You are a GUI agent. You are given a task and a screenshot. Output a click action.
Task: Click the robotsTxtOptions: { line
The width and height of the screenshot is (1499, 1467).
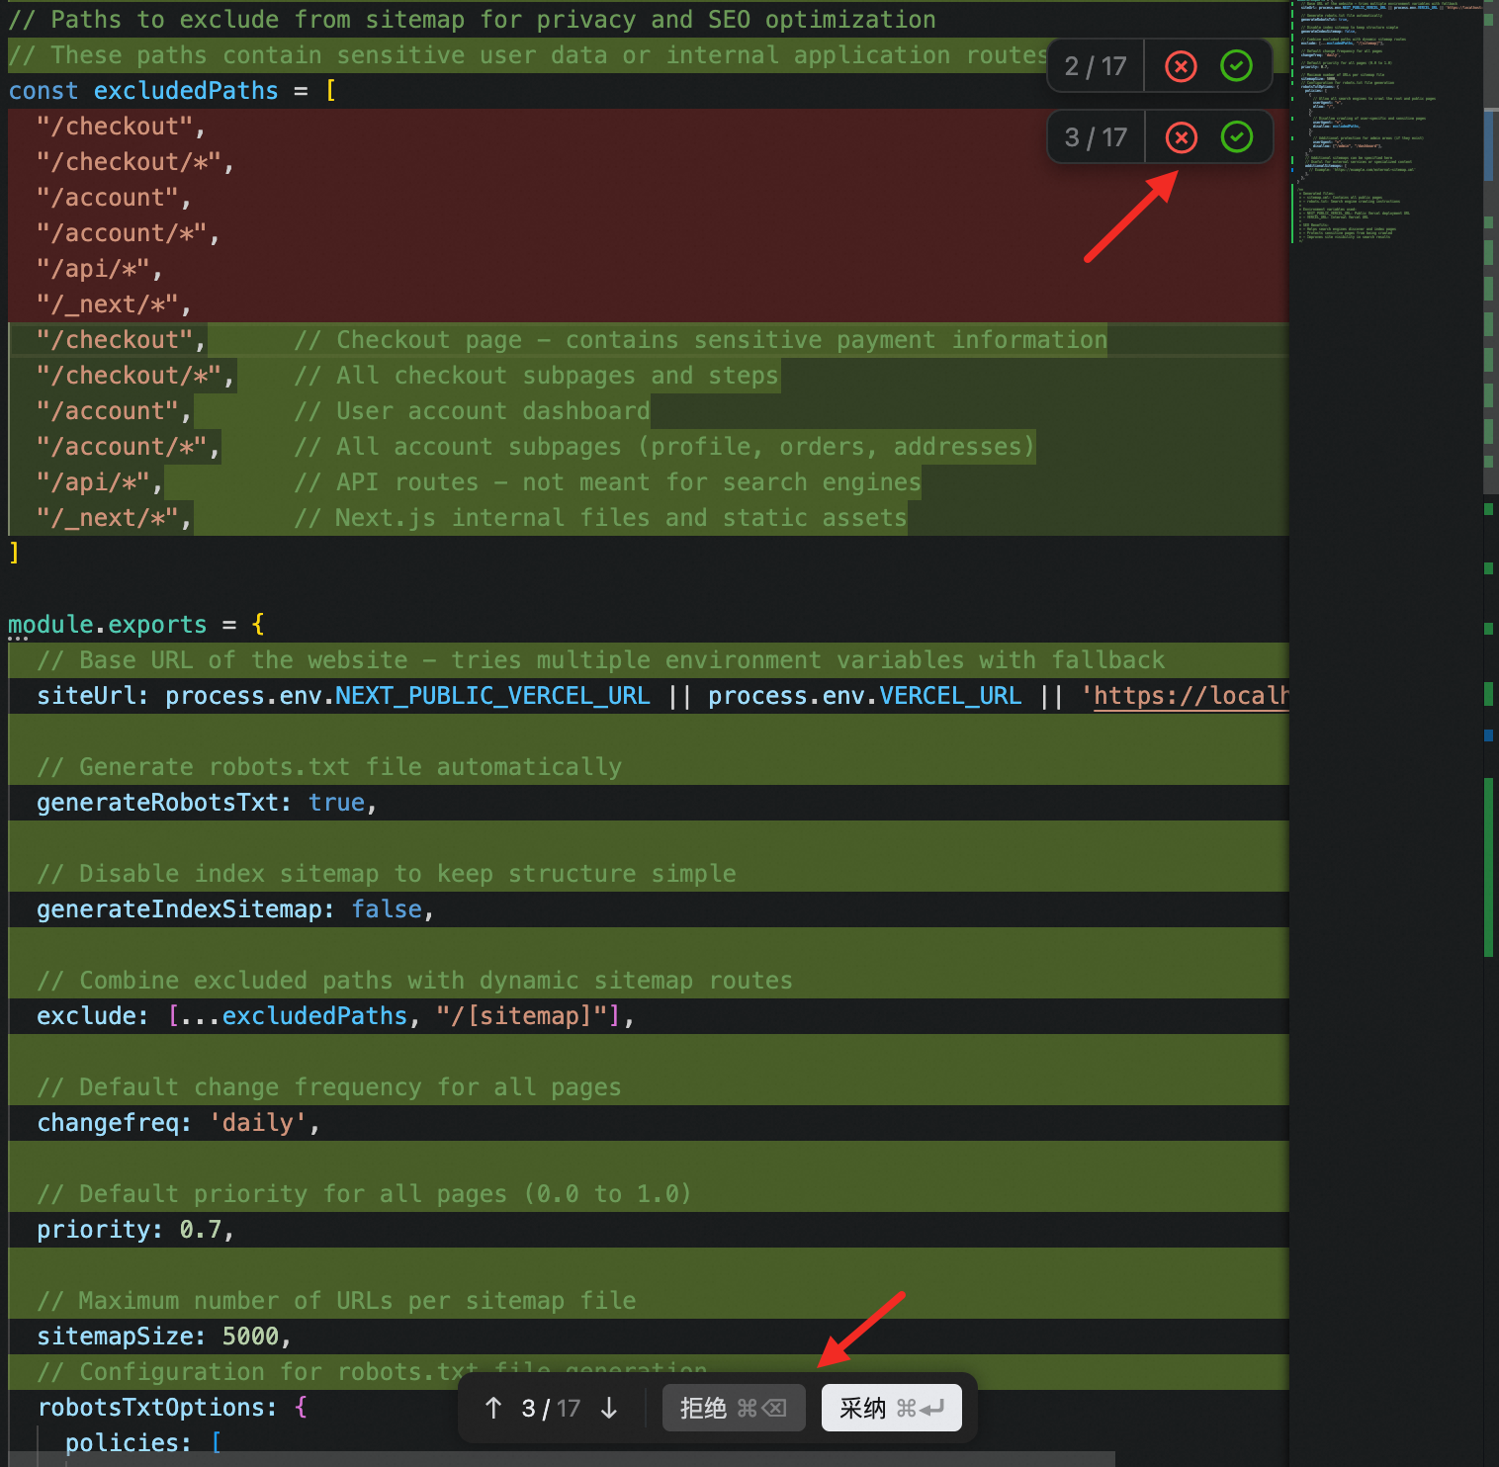coord(172,1408)
